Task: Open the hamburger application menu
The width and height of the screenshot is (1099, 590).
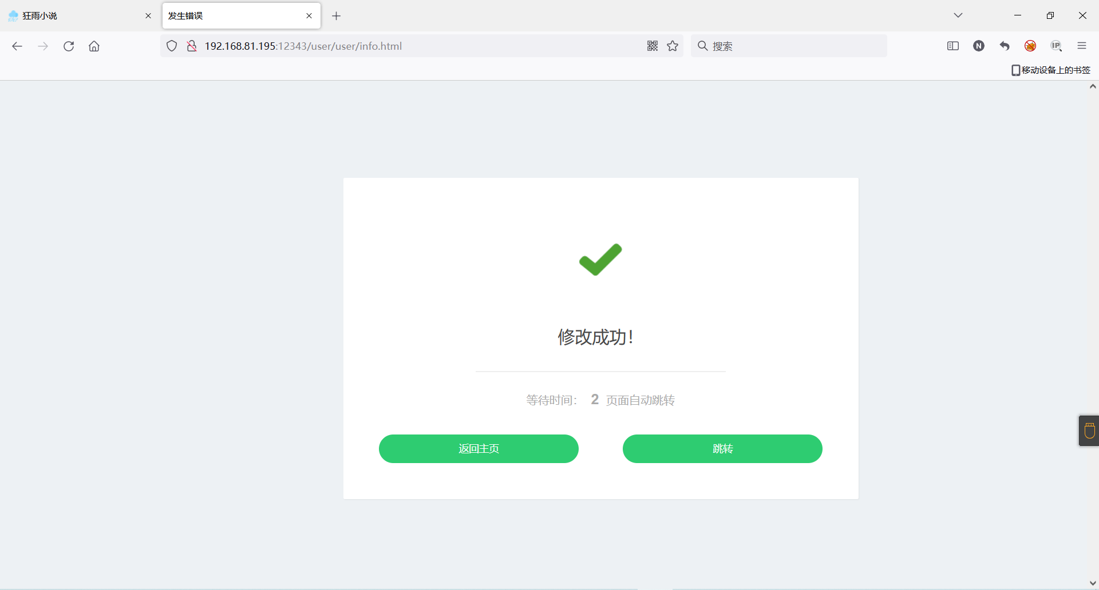Action: tap(1082, 46)
